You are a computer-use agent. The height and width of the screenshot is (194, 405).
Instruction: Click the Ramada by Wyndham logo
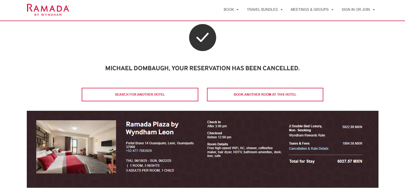tap(48, 9)
